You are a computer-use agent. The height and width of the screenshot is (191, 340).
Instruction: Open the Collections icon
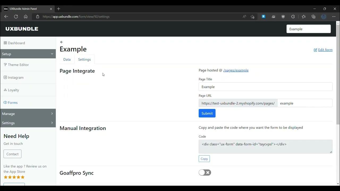click(x=313, y=16)
